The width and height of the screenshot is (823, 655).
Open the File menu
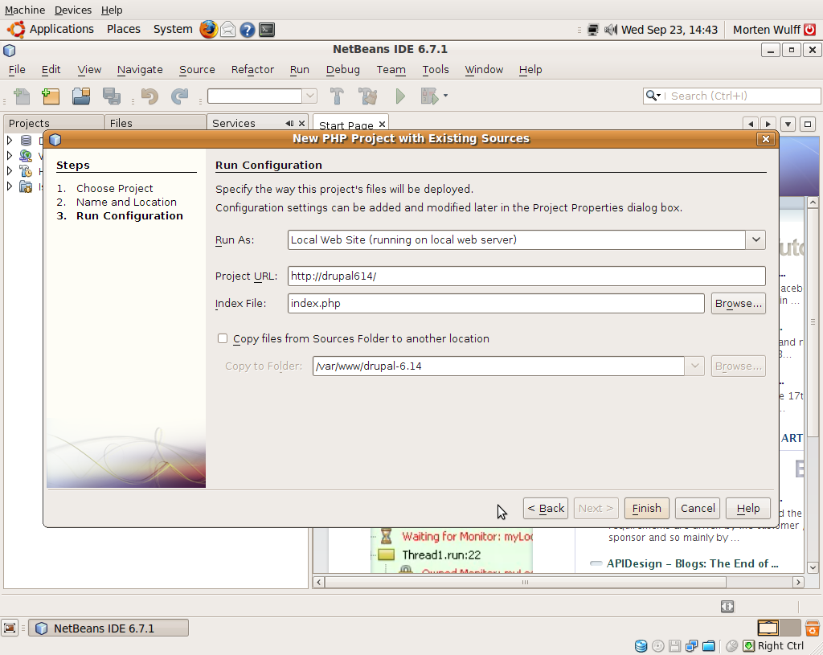click(x=17, y=69)
